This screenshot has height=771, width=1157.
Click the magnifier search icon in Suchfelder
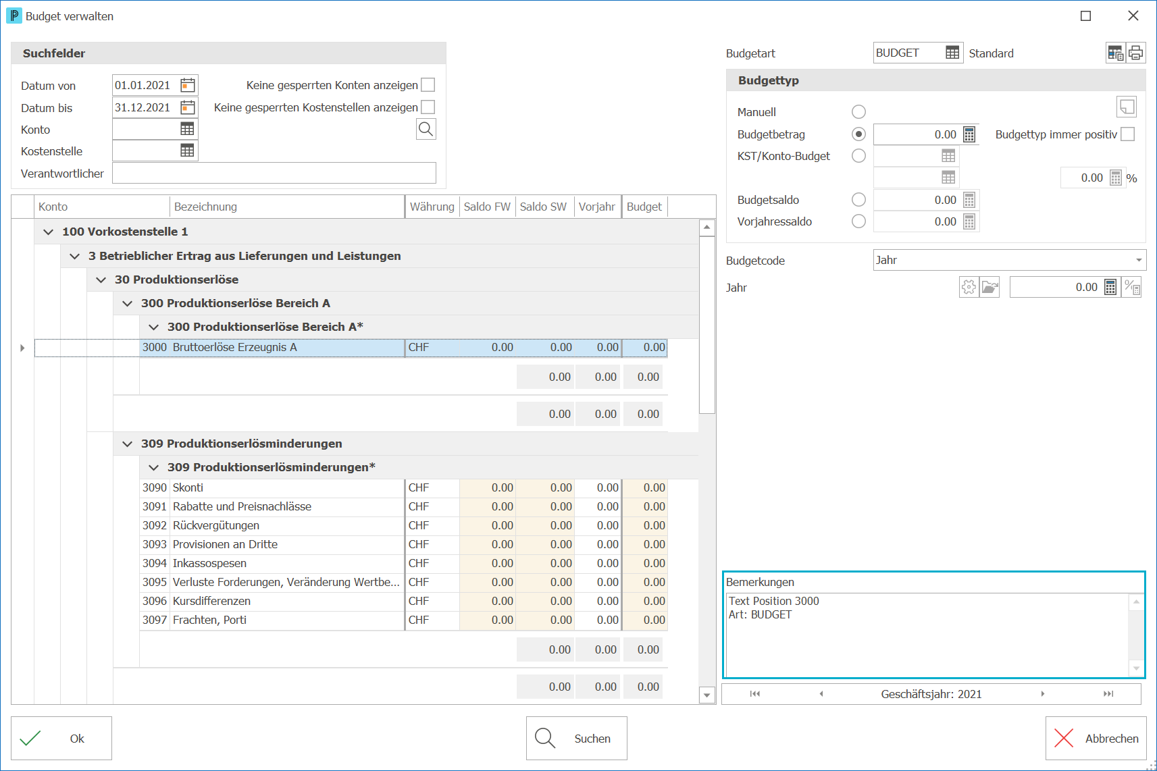[x=426, y=129]
